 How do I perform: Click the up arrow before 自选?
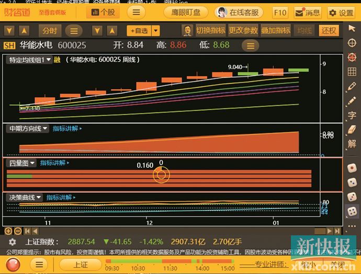click(112, 30)
